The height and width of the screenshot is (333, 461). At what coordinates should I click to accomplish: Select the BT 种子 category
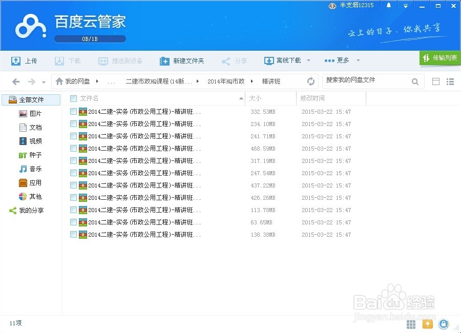(30, 155)
